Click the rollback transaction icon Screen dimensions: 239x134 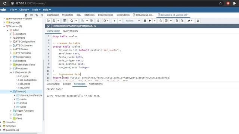[x=182, y=21]
